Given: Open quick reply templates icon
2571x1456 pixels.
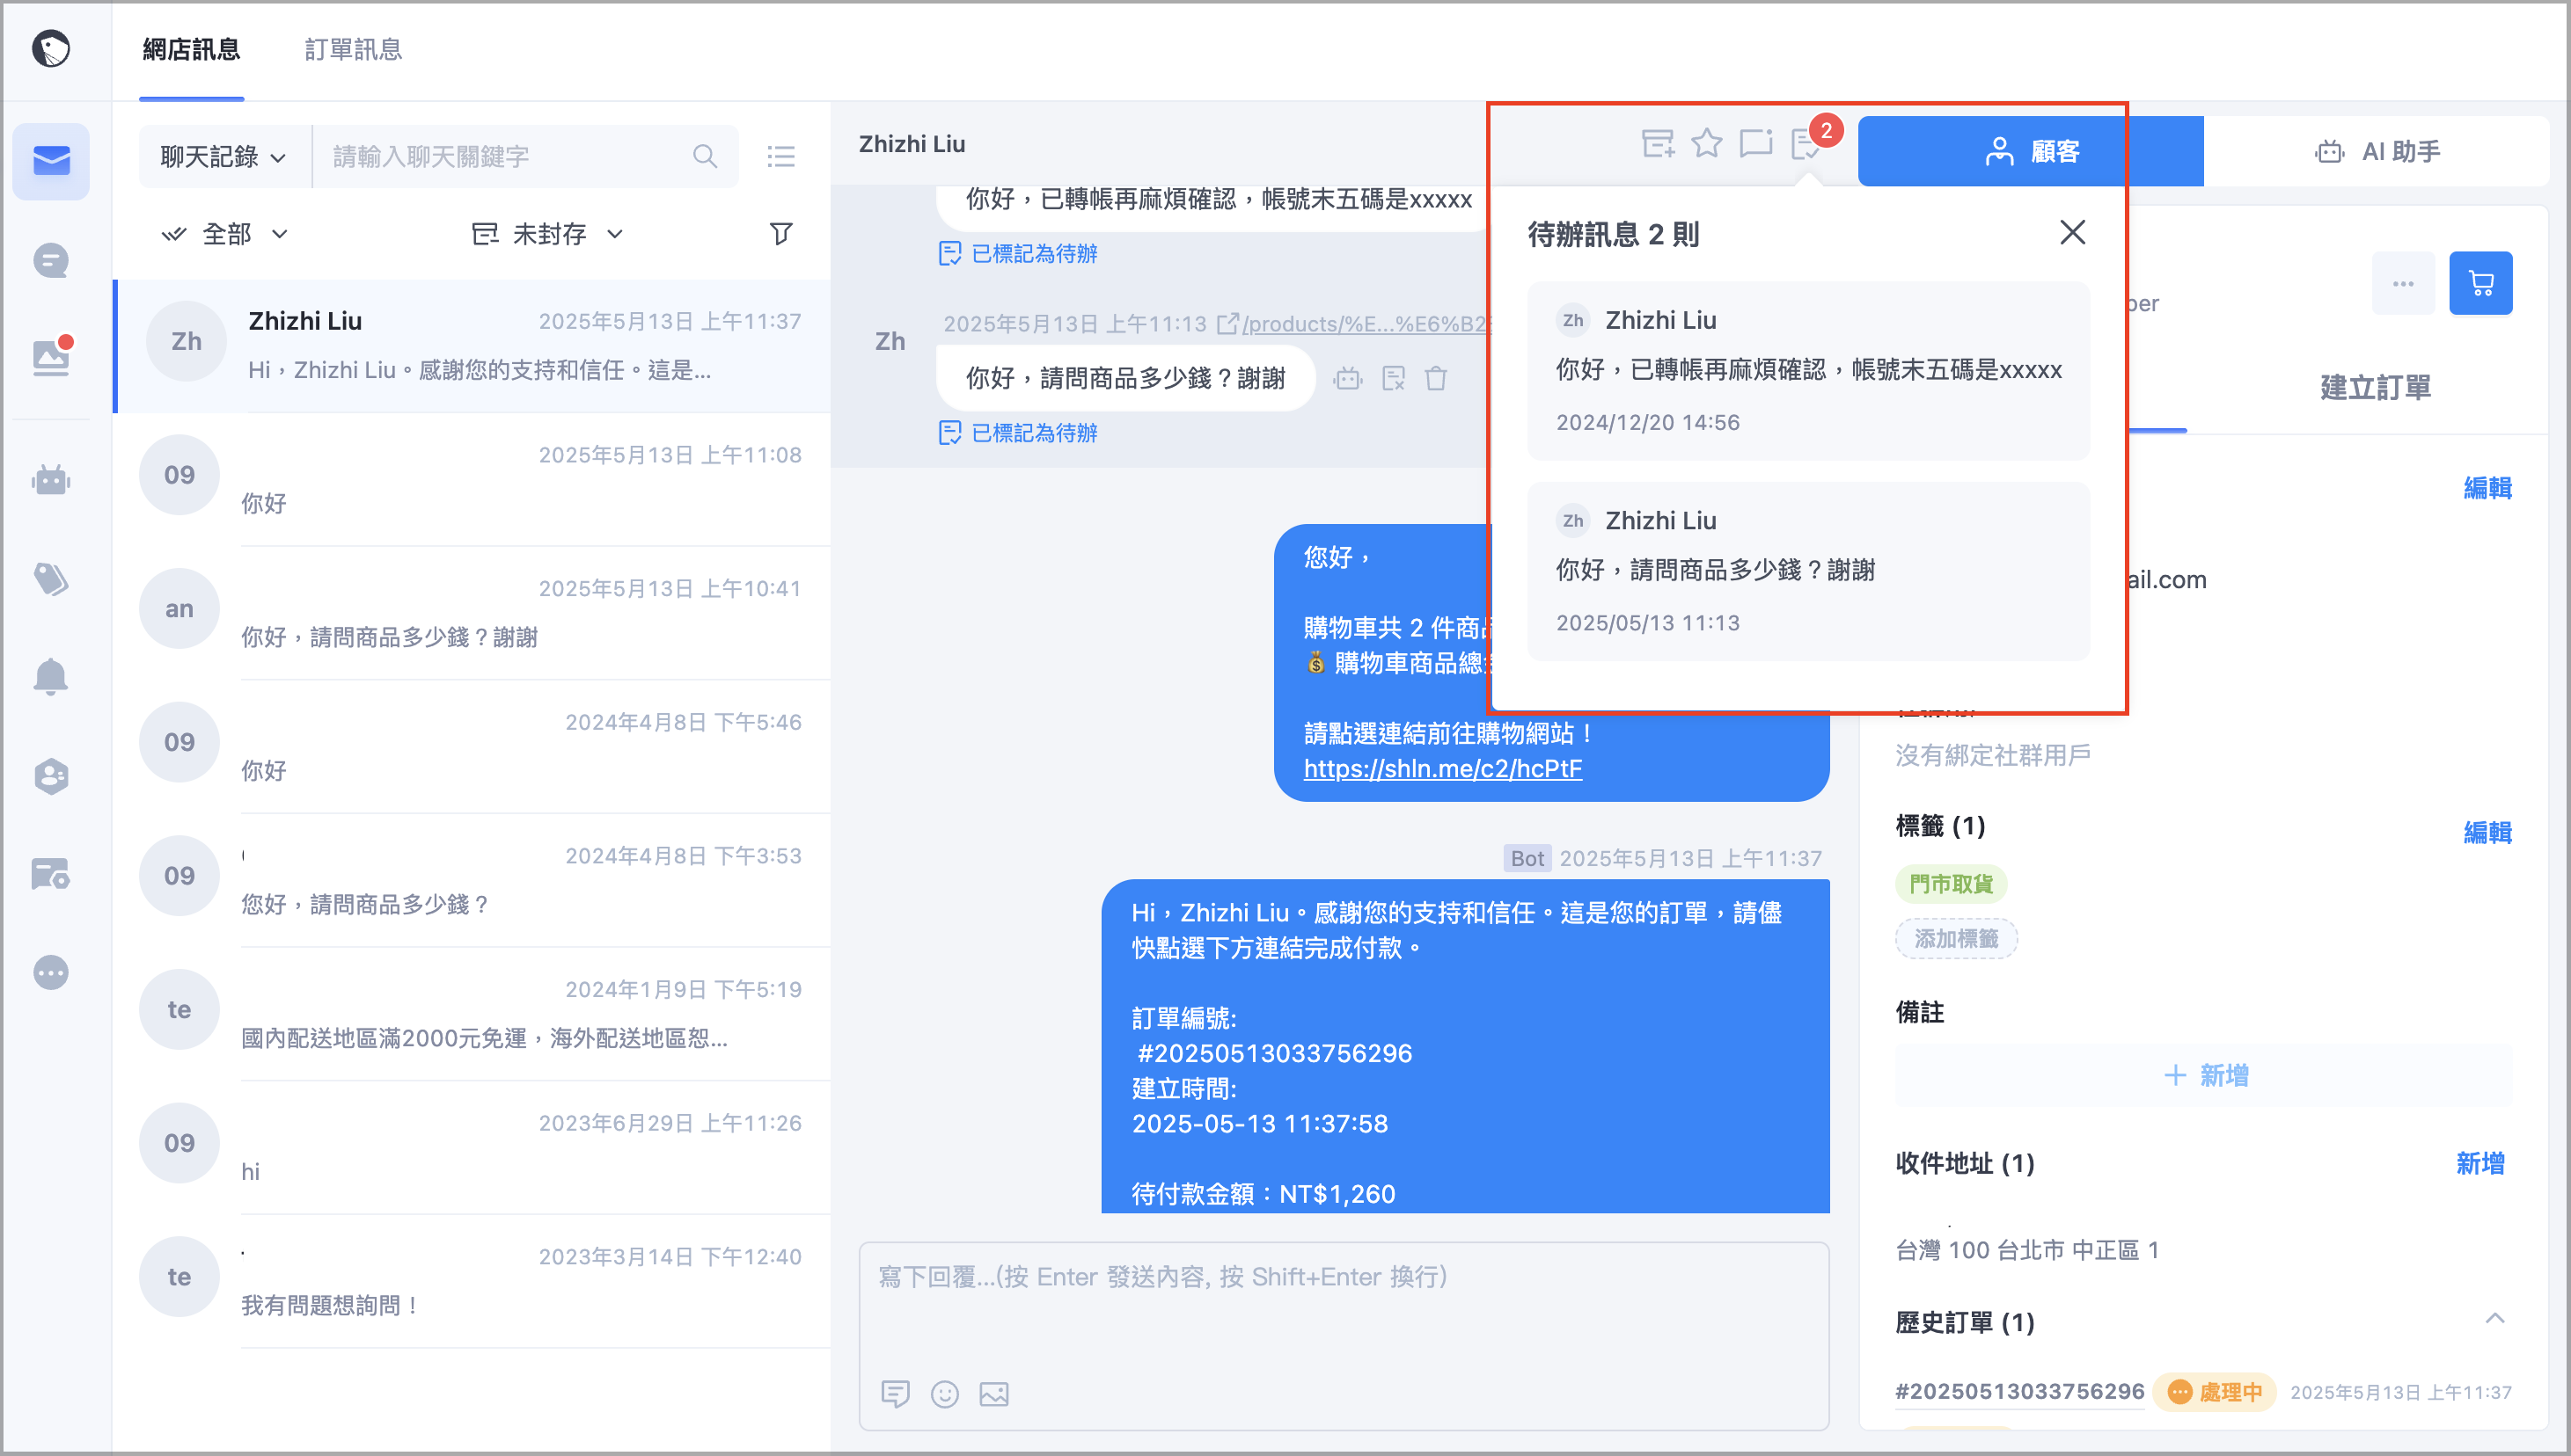Looking at the screenshot, I should tap(896, 1393).
